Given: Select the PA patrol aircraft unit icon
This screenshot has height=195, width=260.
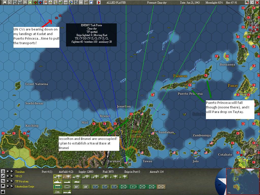Looking at the screenshot, I should (x=58, y=177).
